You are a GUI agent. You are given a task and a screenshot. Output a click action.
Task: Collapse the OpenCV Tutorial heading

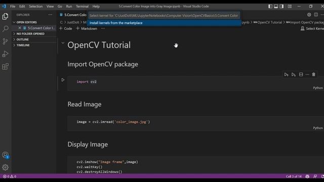pos(63,43)
